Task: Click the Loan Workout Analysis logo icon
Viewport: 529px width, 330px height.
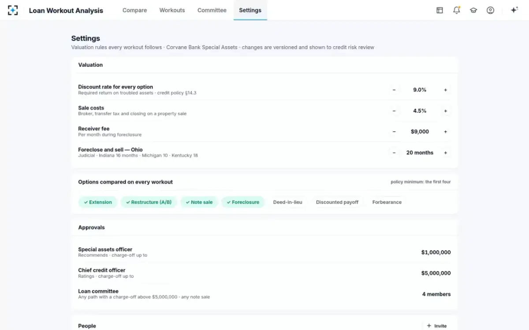Action: coord(13,10)
